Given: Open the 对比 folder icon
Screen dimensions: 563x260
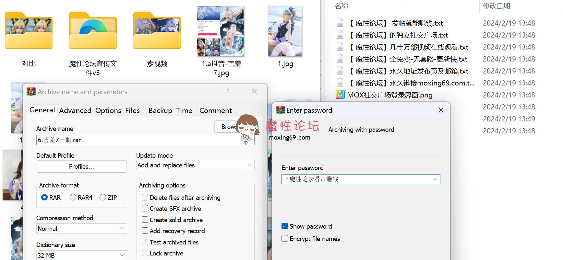Looking at the screenshot, I should click(29, 30).
